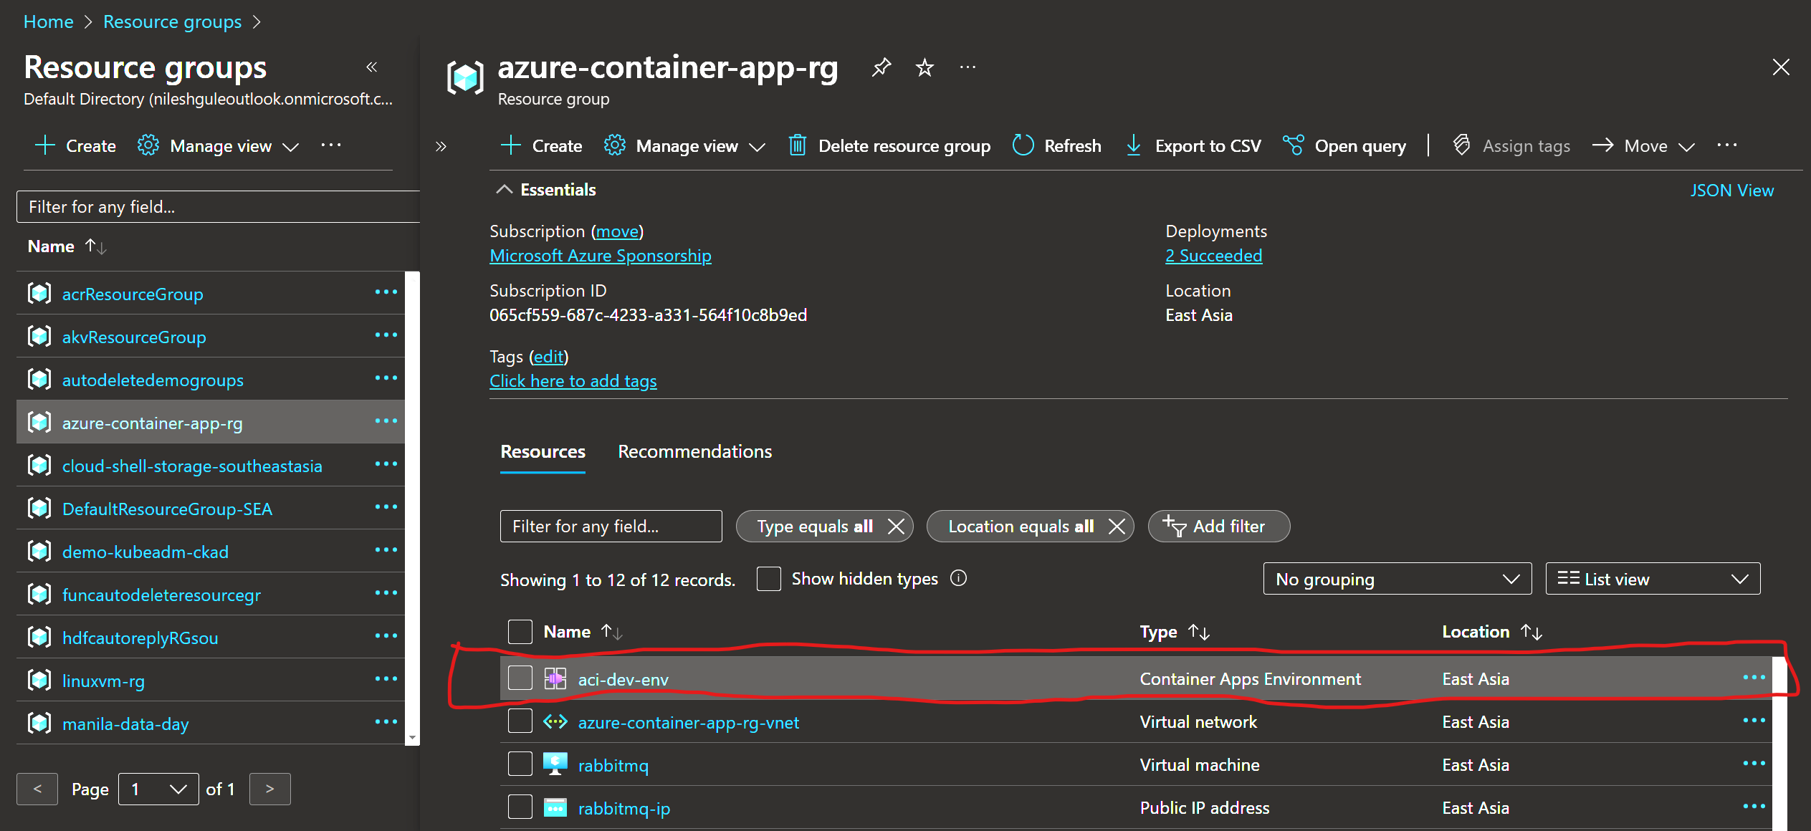Click Export to CSV download icon
The height and width of the screenshot is (831, 1811).
(x=1134, y=145)
